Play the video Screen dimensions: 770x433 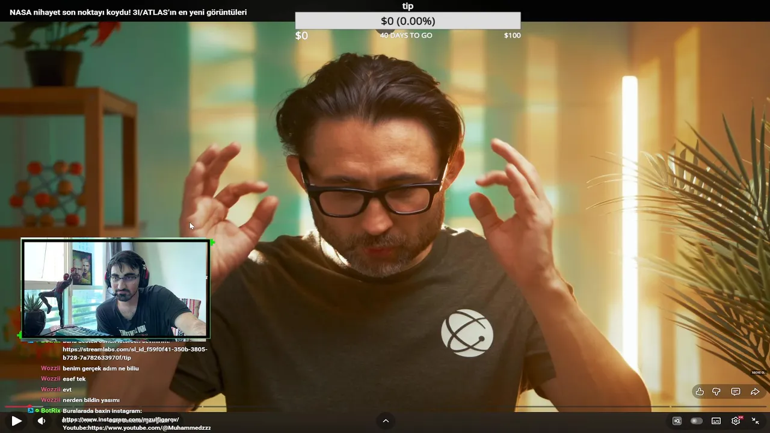pos(17,421)
